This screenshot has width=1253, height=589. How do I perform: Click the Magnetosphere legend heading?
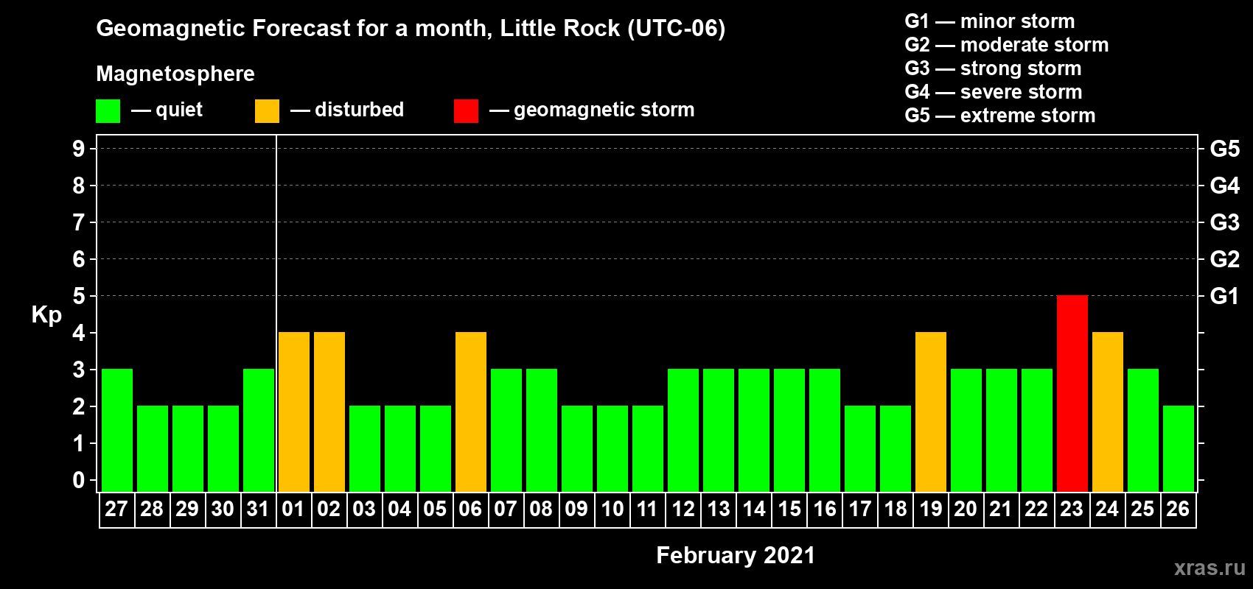coord(175,74)
